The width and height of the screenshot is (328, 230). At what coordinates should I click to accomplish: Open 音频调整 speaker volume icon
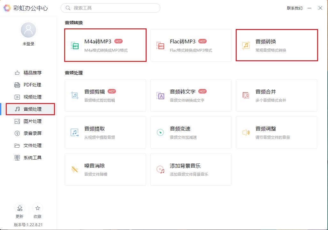pyautogui.click(x=246, y=132)
